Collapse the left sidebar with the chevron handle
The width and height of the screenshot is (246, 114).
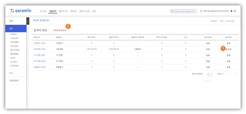(28, 21)
